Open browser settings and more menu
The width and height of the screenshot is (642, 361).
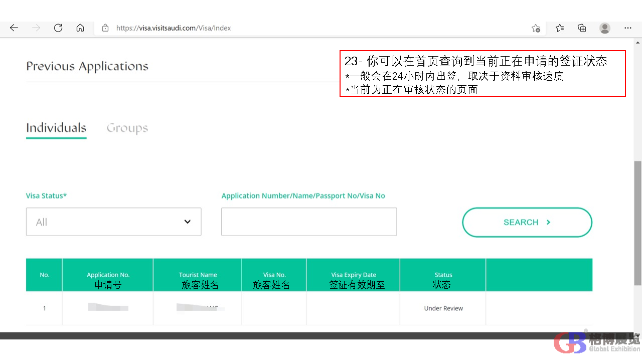[628, 28]
